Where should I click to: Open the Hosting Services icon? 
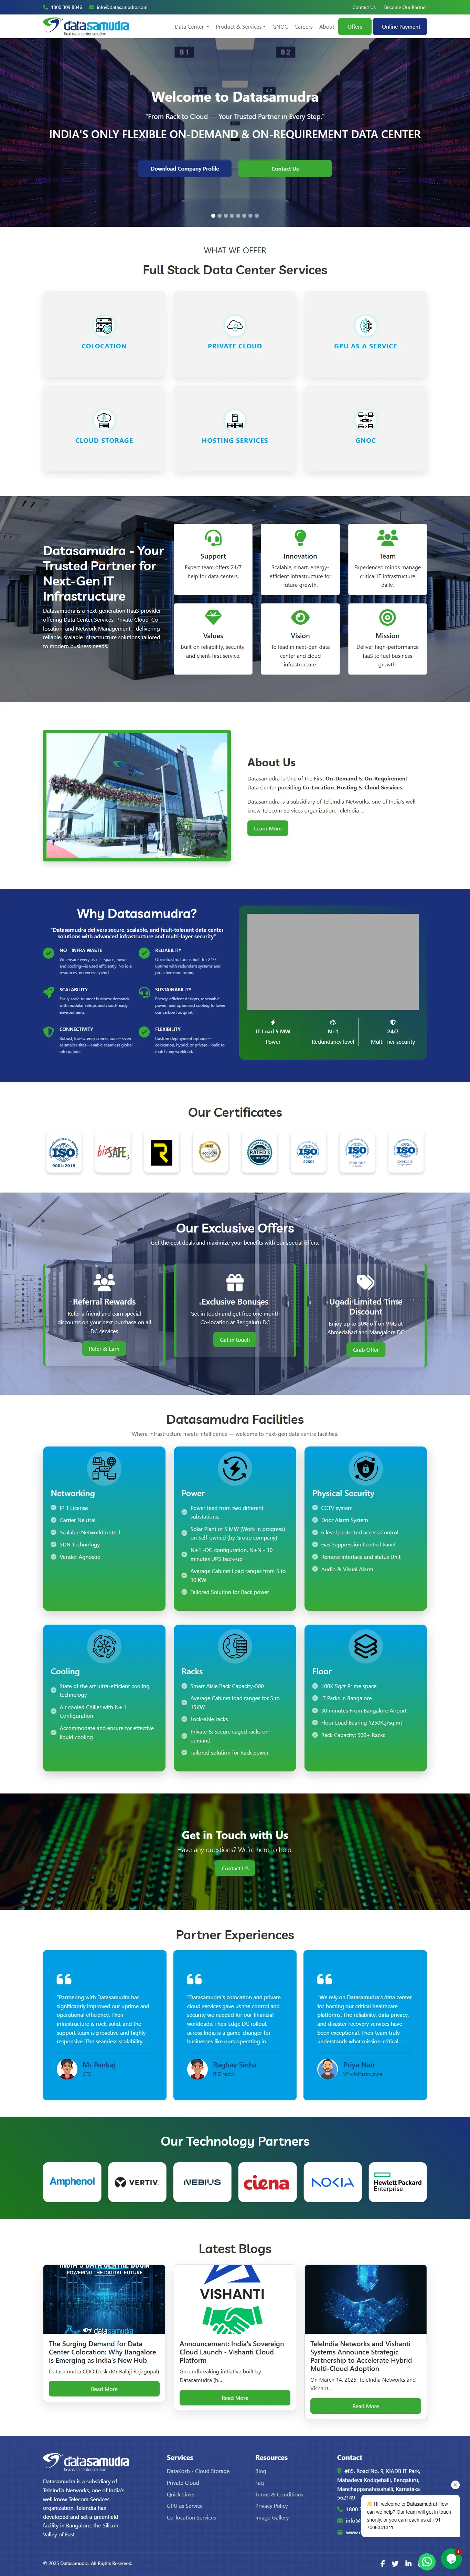[x=235, y=420]
